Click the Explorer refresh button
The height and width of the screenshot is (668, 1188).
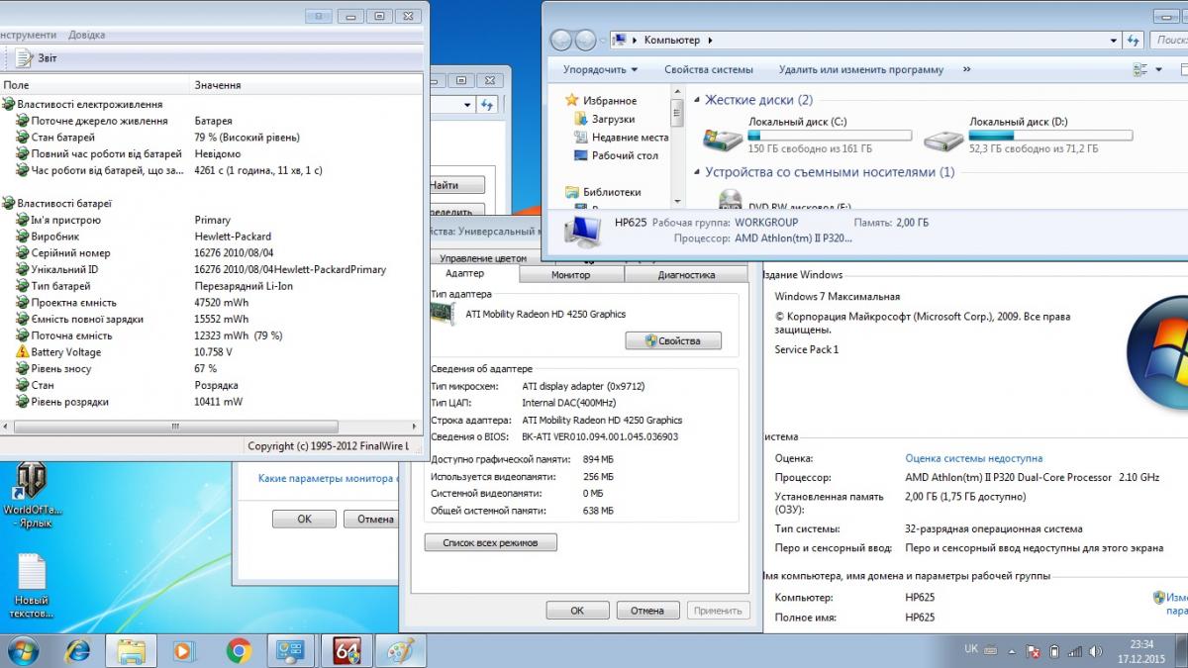[1135, 41]
